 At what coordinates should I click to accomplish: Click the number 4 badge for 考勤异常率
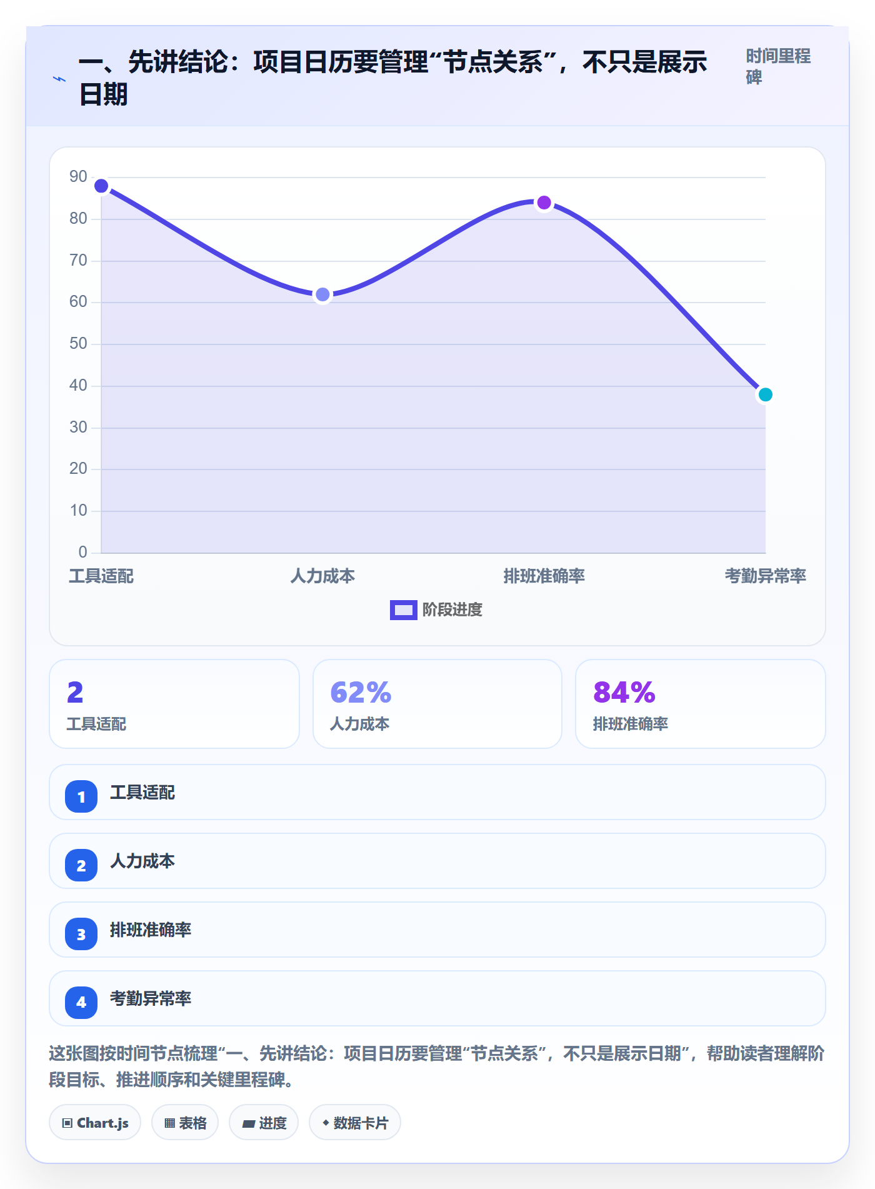tap(81, 1003)
